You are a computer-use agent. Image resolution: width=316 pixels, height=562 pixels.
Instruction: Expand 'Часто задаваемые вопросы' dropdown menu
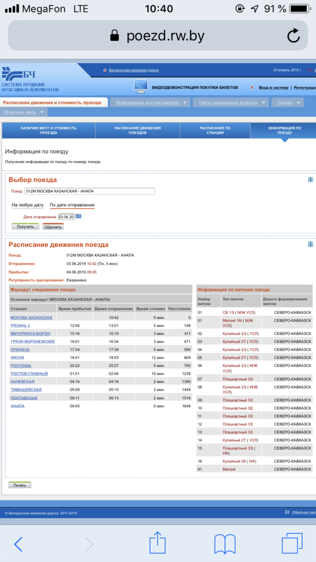click(231, 103)
